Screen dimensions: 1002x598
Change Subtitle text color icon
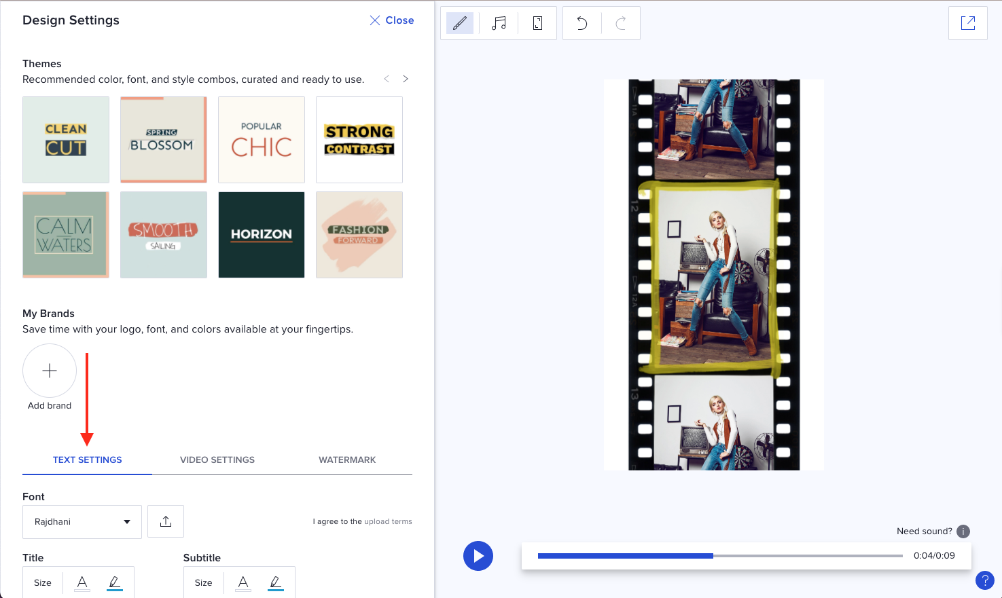pyautogui.click(x=243, y=582)
